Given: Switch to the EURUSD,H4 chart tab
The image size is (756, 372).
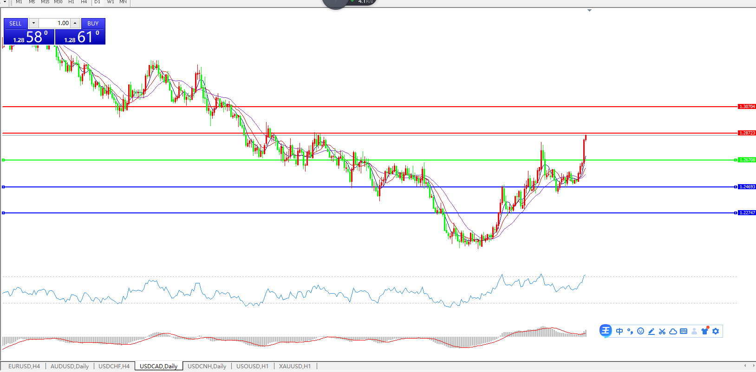Looking at the screenshot, I should coord(24,366).
